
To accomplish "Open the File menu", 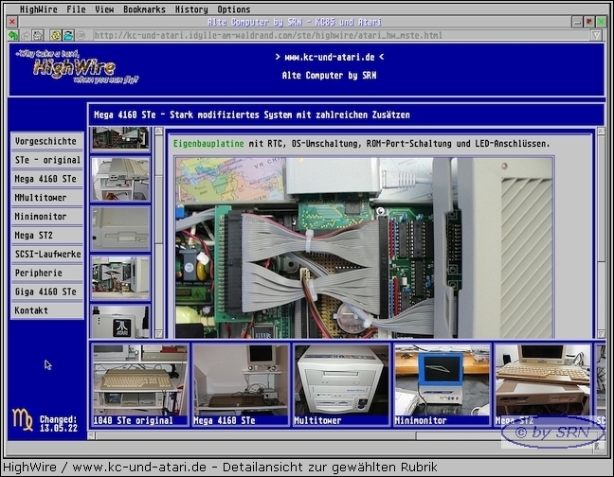I will [76, 9].
